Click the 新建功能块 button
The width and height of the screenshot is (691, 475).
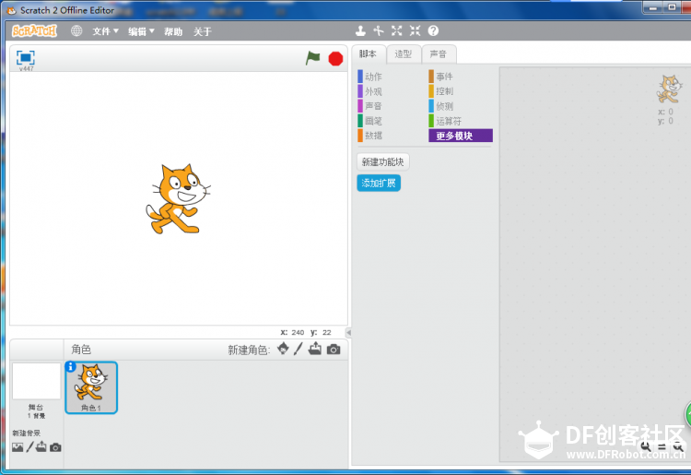tap(383, 161)
